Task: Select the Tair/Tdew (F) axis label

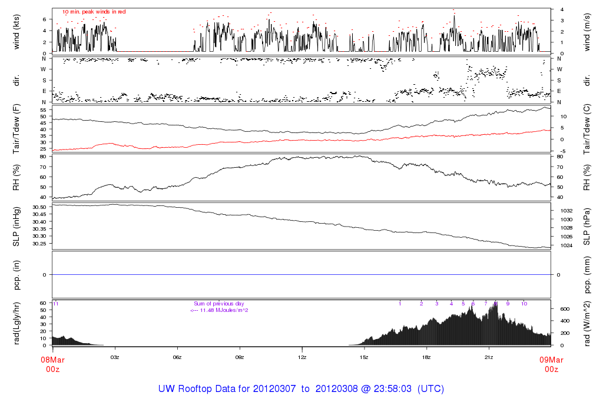Action: (x=16, y=128)
